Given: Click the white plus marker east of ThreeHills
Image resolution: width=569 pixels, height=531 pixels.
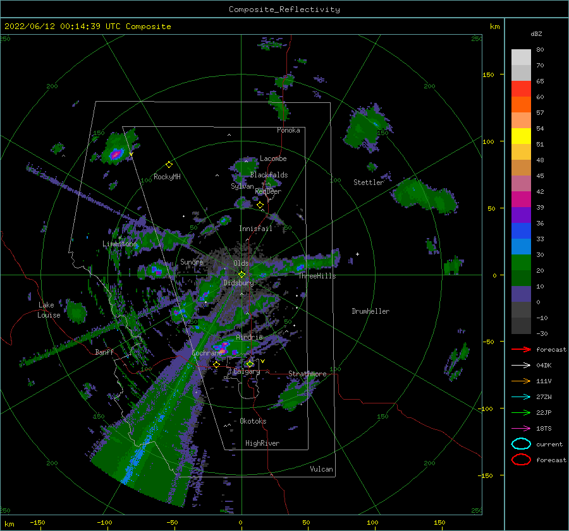Looking at the screenshot, I should (357, 254).
